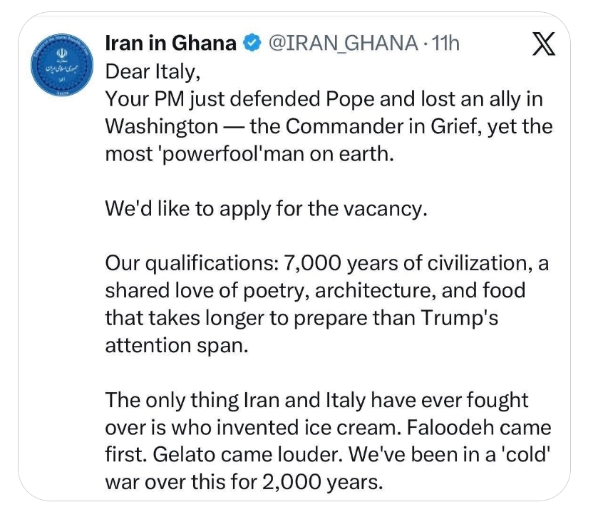Click the blue verified checkmark badge
This screenshot has width=598, height=517.
(250, 44)
